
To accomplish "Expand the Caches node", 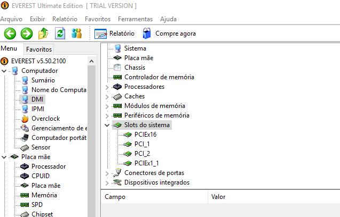I will pos(107,97).
